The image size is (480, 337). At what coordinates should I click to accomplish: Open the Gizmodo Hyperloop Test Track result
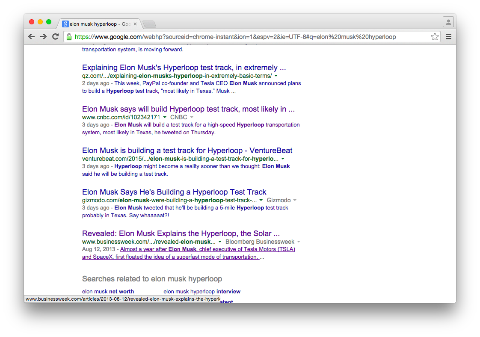(x=174, y=192)
